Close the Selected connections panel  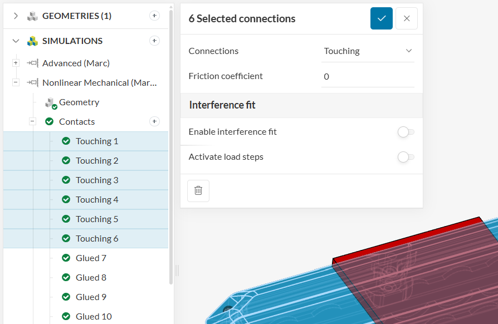(x=407, y=18)
